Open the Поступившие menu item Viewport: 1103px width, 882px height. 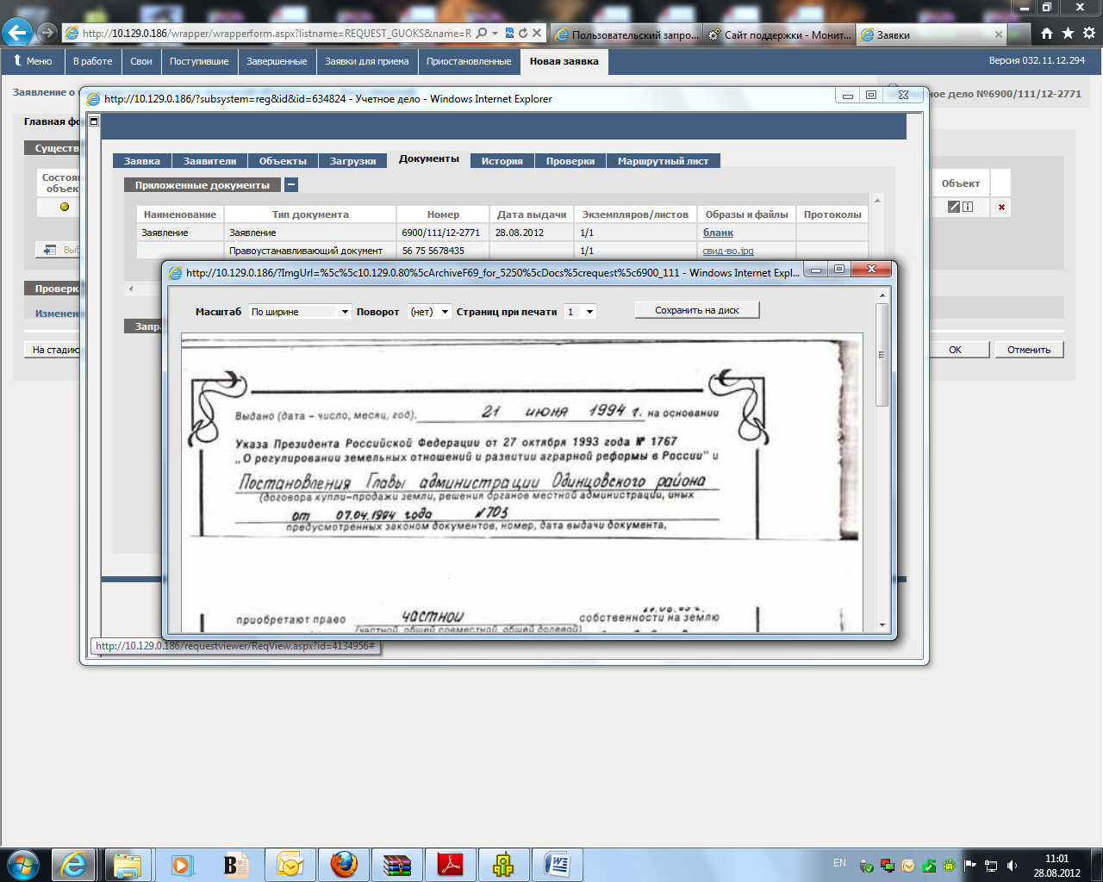[199, 61]
